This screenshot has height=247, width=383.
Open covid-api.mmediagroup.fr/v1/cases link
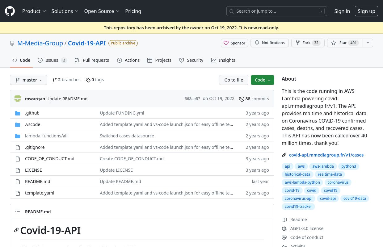pyautogui.click(x=326, y=155)
